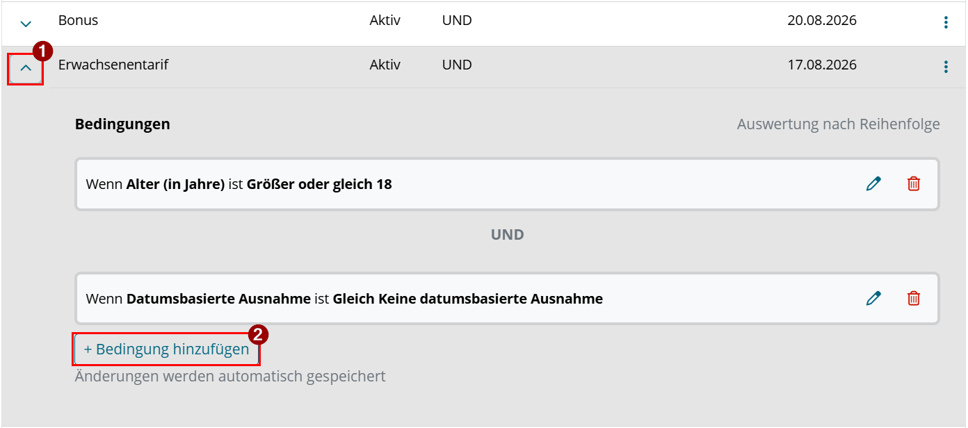Expand the Bonus row chevron
968x428 pixels.
click(26, 24)
